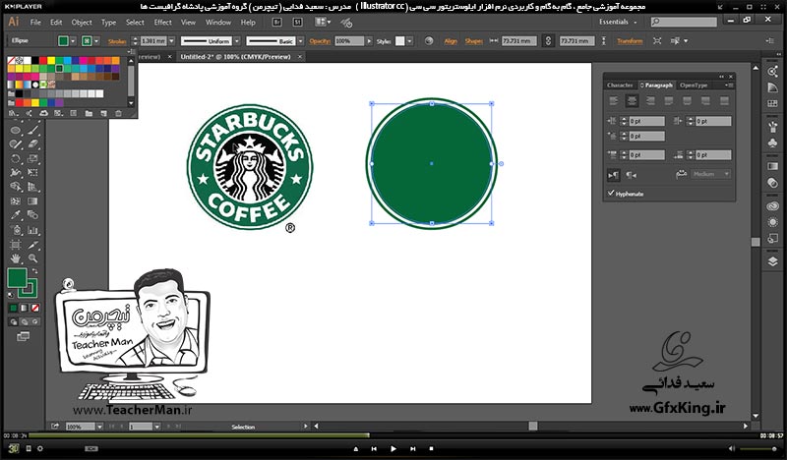The height and width of the screenshot is (460, 787).
Task: Toggle left-to-right paragraph direction
Action: click(x=613, y=175)
